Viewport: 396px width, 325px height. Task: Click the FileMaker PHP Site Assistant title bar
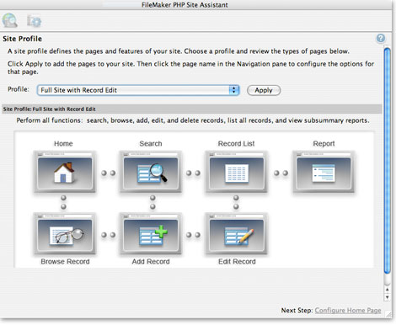click(196, 5)
